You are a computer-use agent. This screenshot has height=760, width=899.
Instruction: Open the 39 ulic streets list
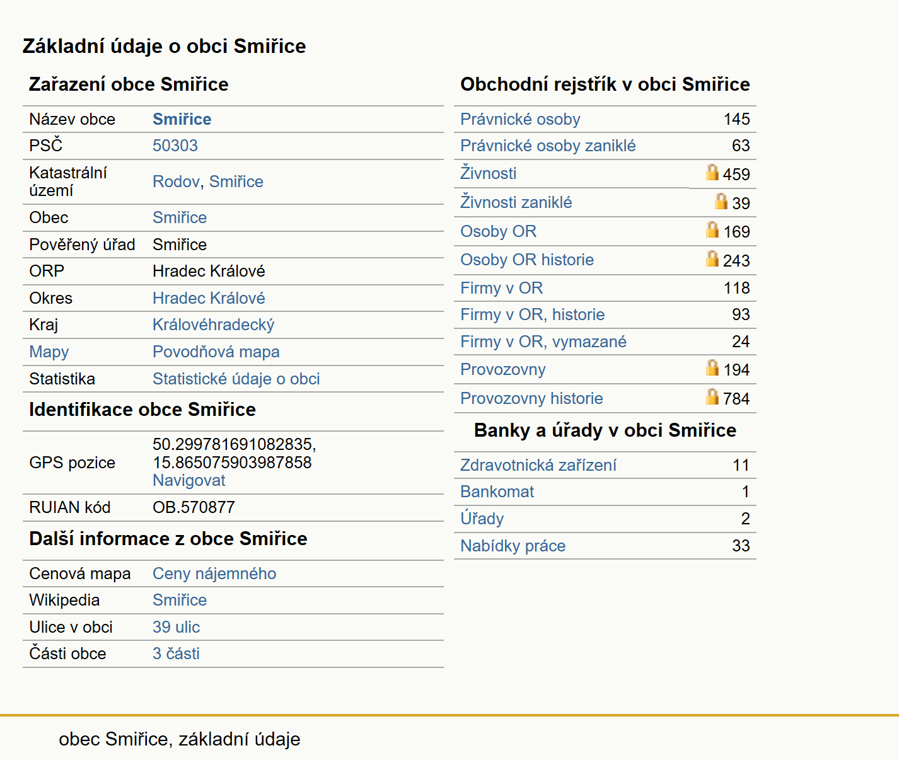click(x=177, y=627)
